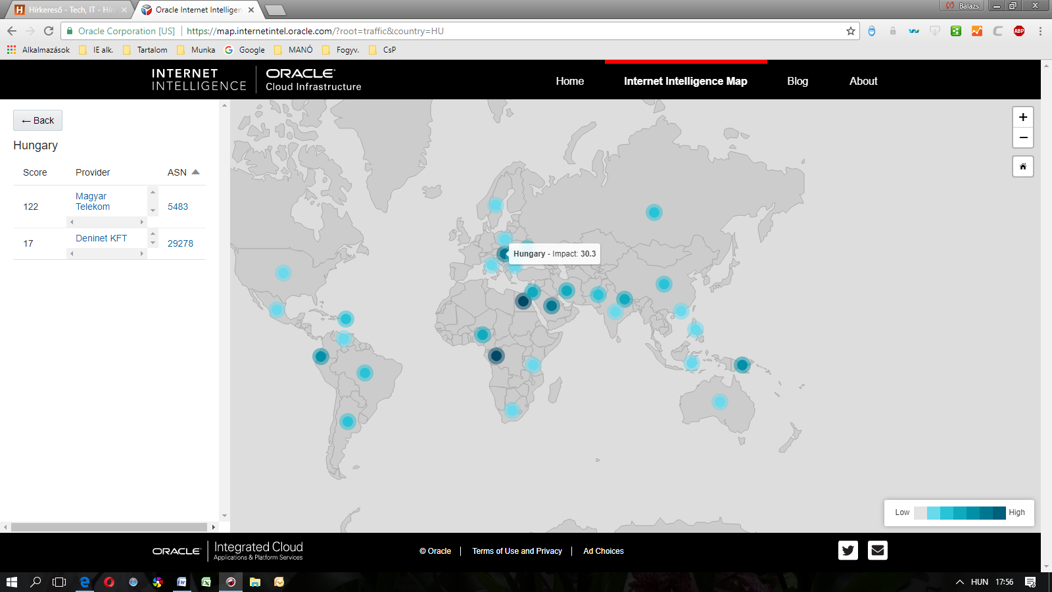
Task: Zoom out on the map
Action: click(x=1023, y=137)
